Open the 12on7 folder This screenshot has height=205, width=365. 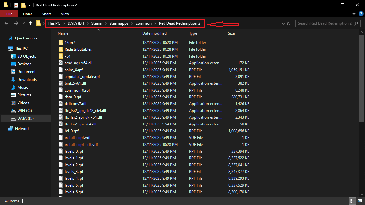pyautogui.click(x=70, y=43)
